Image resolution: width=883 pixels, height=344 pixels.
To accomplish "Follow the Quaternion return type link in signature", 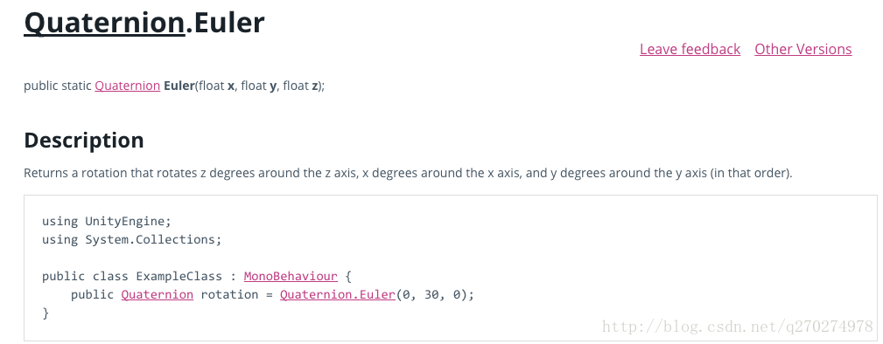I will (127, 86).
